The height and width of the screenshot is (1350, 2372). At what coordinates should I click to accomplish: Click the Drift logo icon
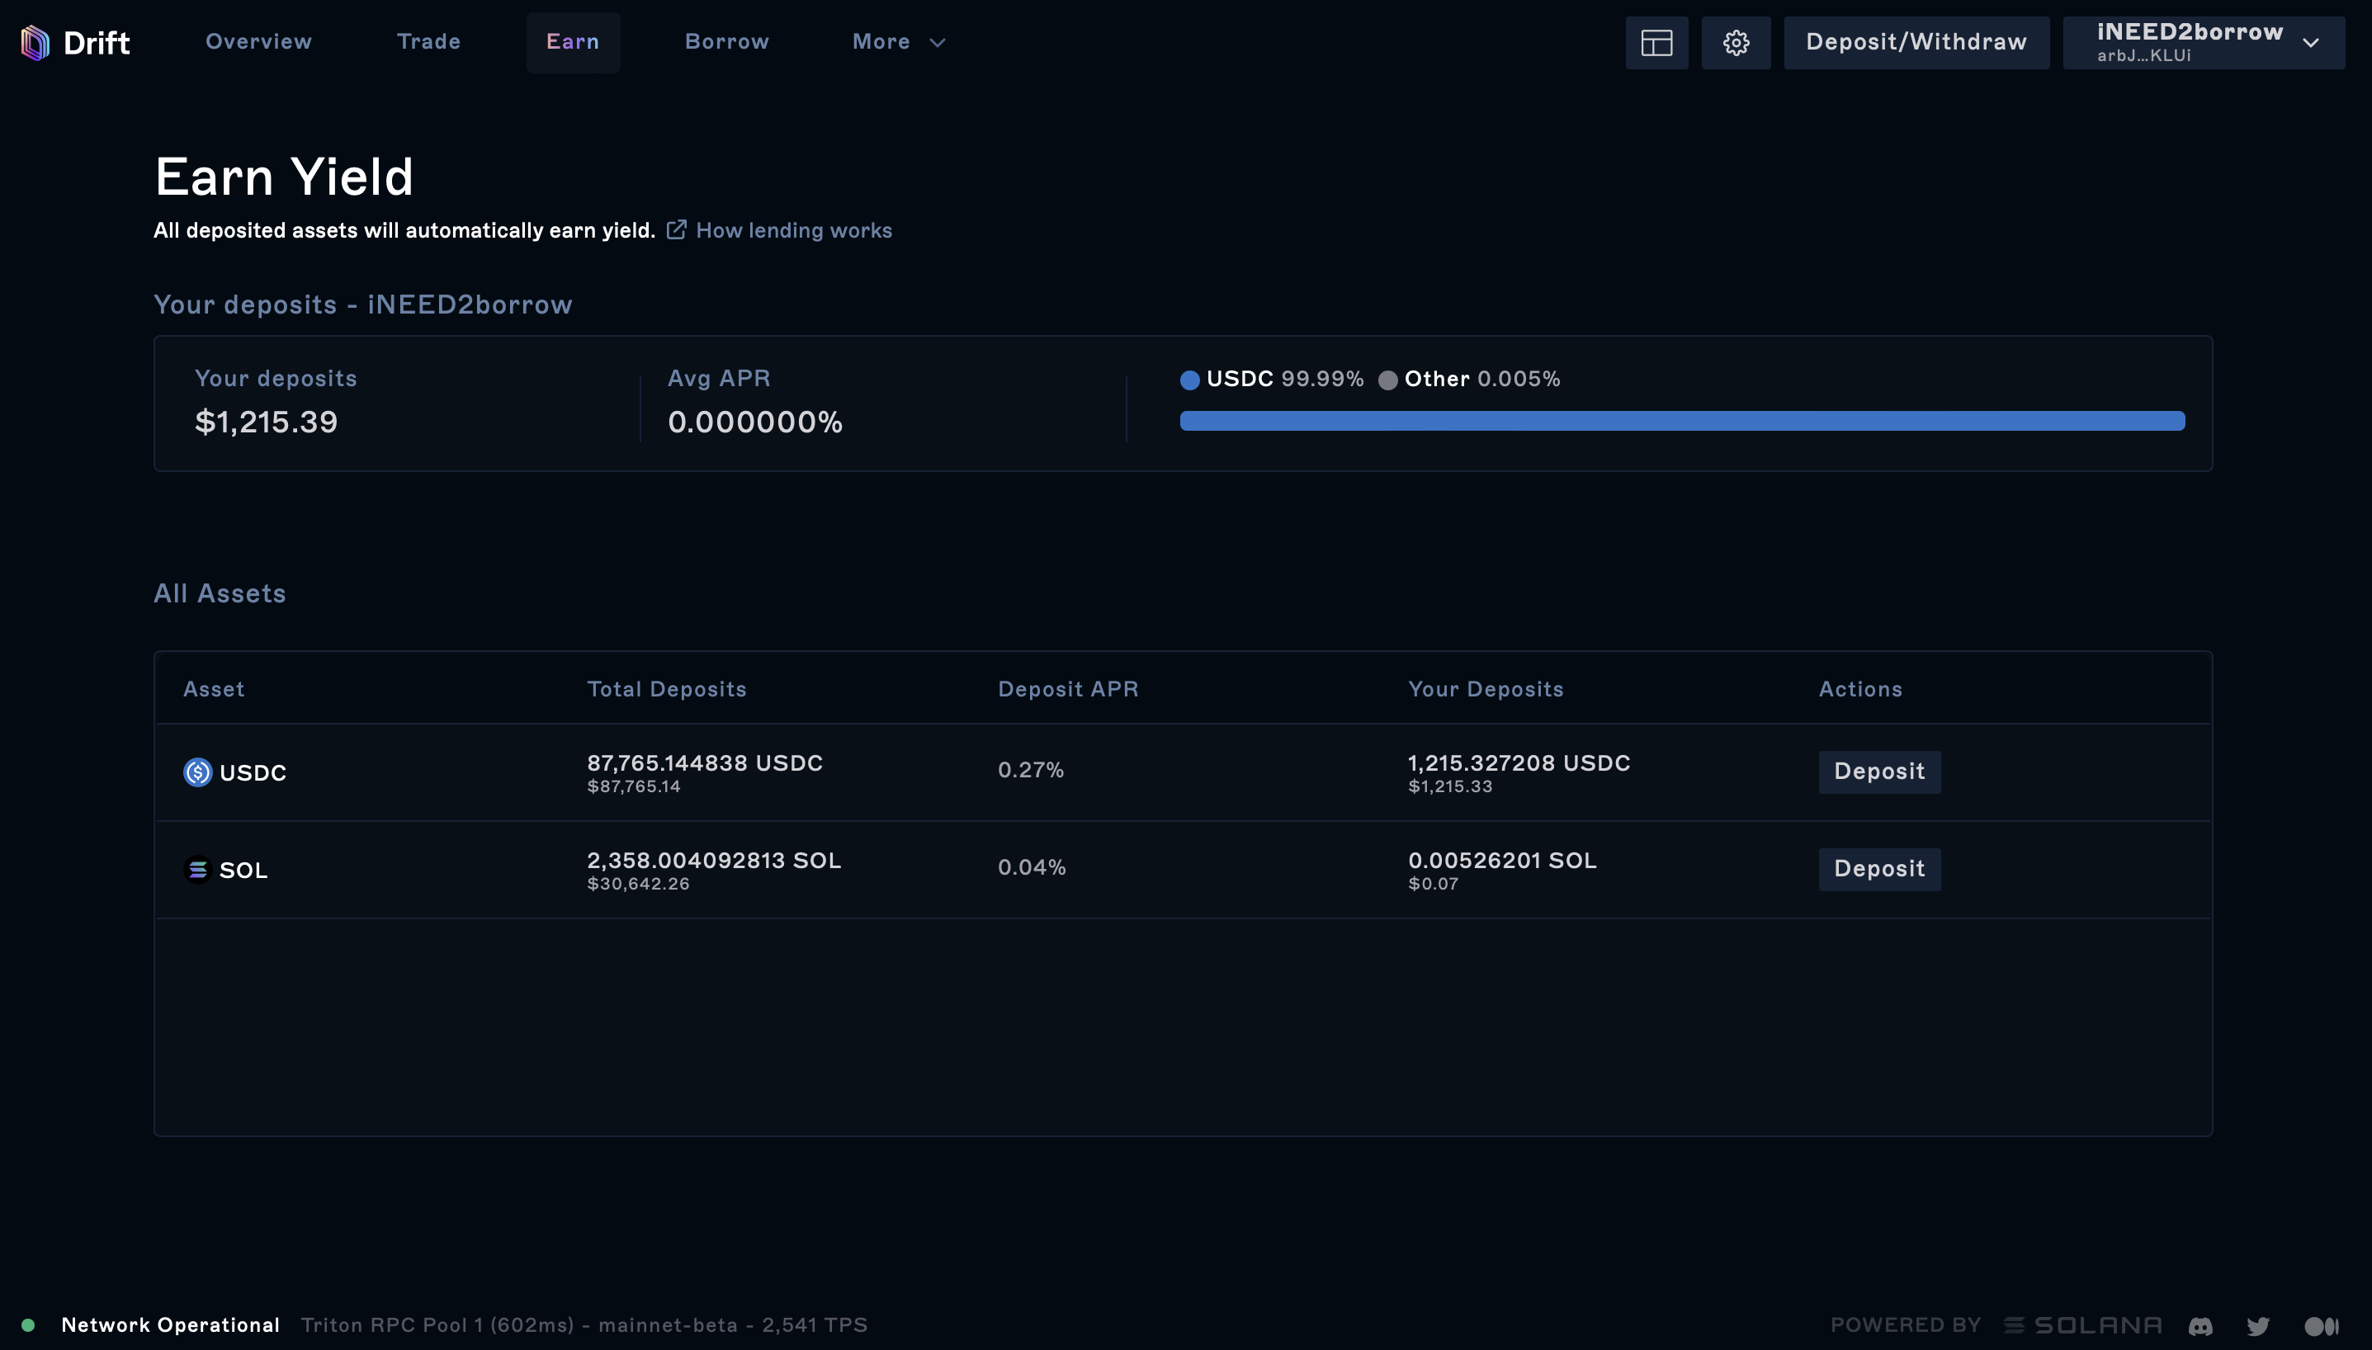point(35,43)
